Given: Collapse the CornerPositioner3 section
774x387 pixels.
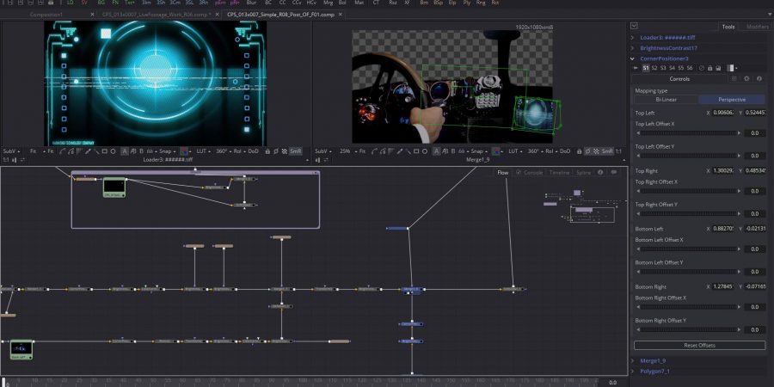Looking at the screenshot, I should coord(634,58).
